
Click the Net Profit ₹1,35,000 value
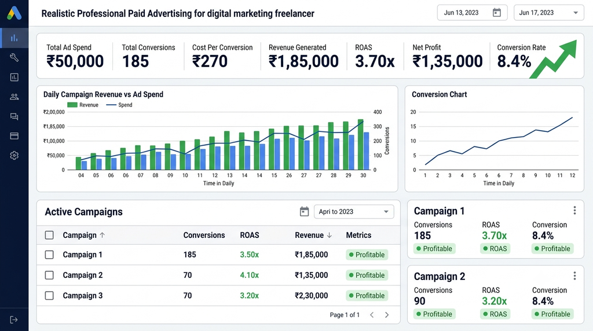pyautogui.click(x=448, y=61)
